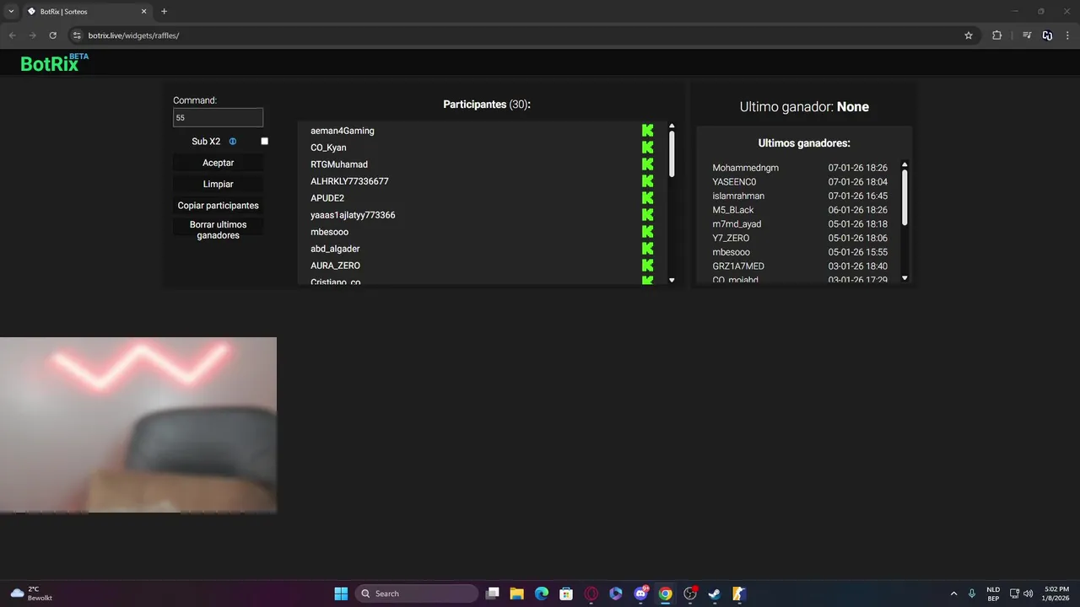Click the Kick icon beside APUDE2

[648, 198]
